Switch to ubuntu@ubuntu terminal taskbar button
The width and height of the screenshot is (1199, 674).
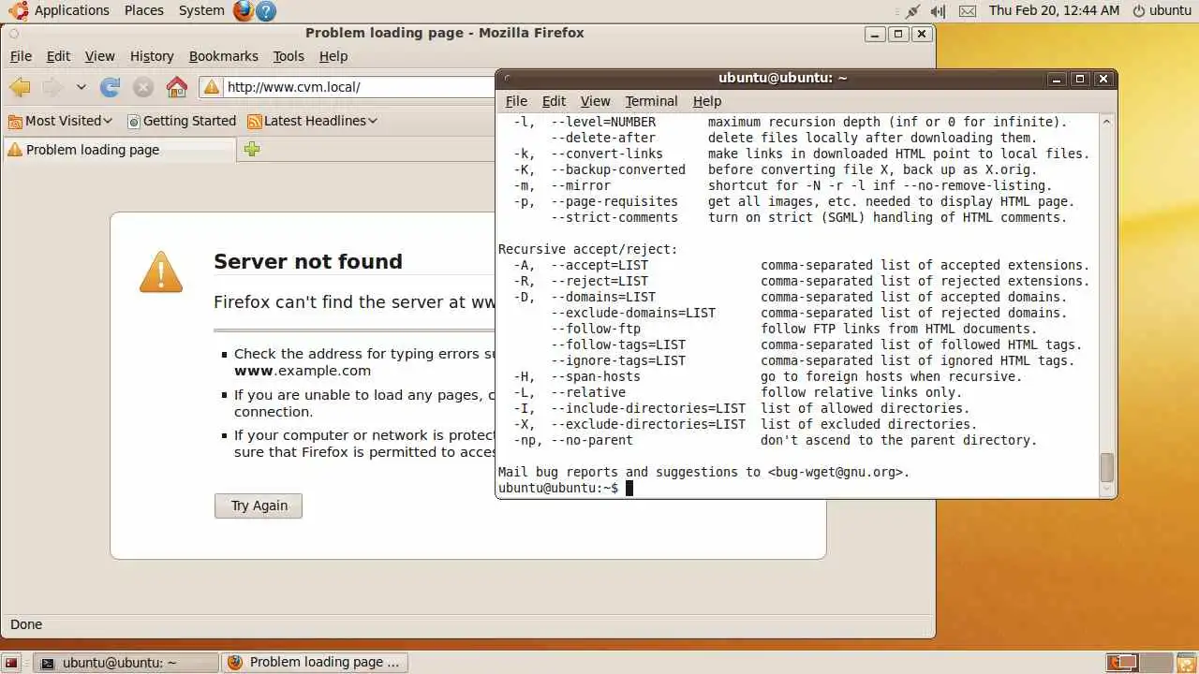pyautogui.click(x=125, y=662)
